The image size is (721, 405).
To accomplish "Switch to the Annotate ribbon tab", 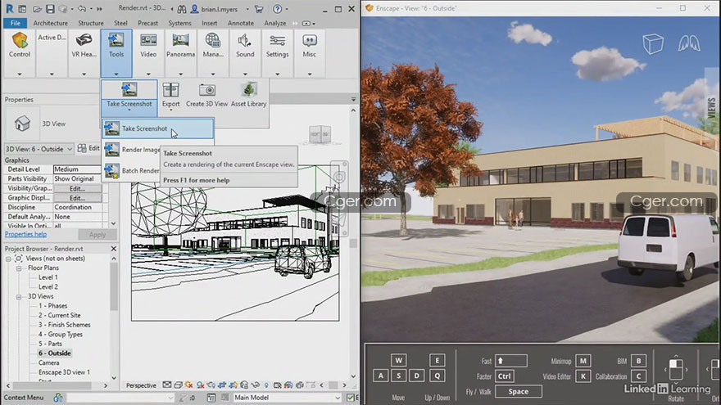I will [241, 23].
